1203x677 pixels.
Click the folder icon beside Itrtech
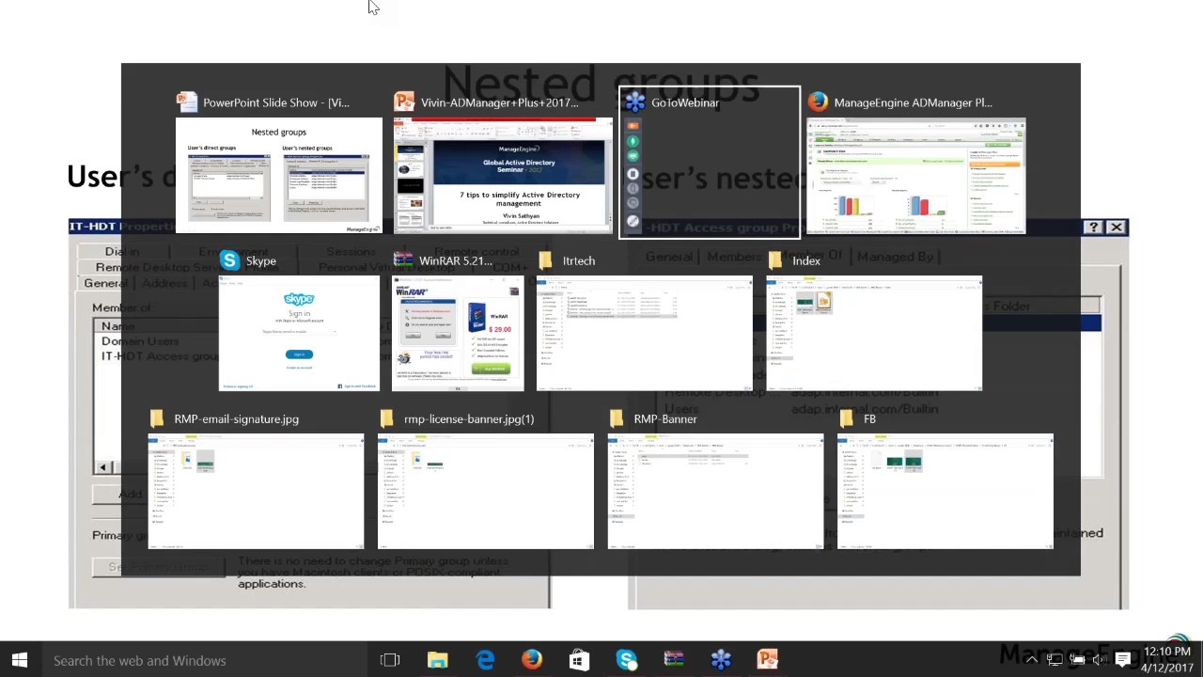[x=546, y=260]
